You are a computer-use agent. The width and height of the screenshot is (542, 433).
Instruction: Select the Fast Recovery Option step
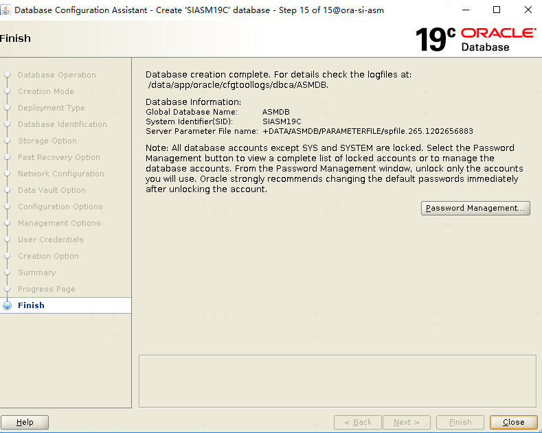point(59,157)
